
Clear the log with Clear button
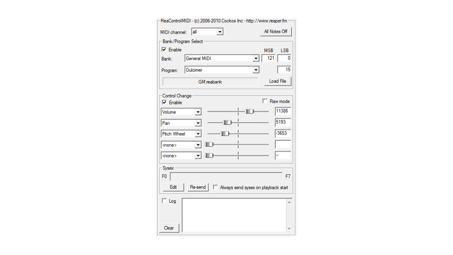point(169,228)
